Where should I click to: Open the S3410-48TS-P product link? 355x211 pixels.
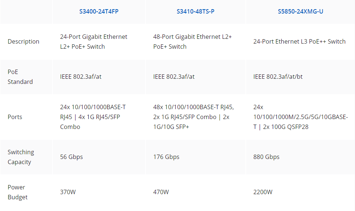(195, 11)
